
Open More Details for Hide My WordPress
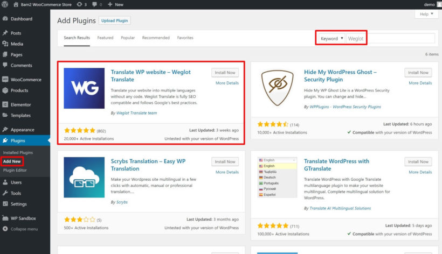(420, 83)
